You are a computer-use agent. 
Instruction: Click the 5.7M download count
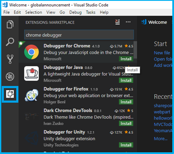point(116,46)
